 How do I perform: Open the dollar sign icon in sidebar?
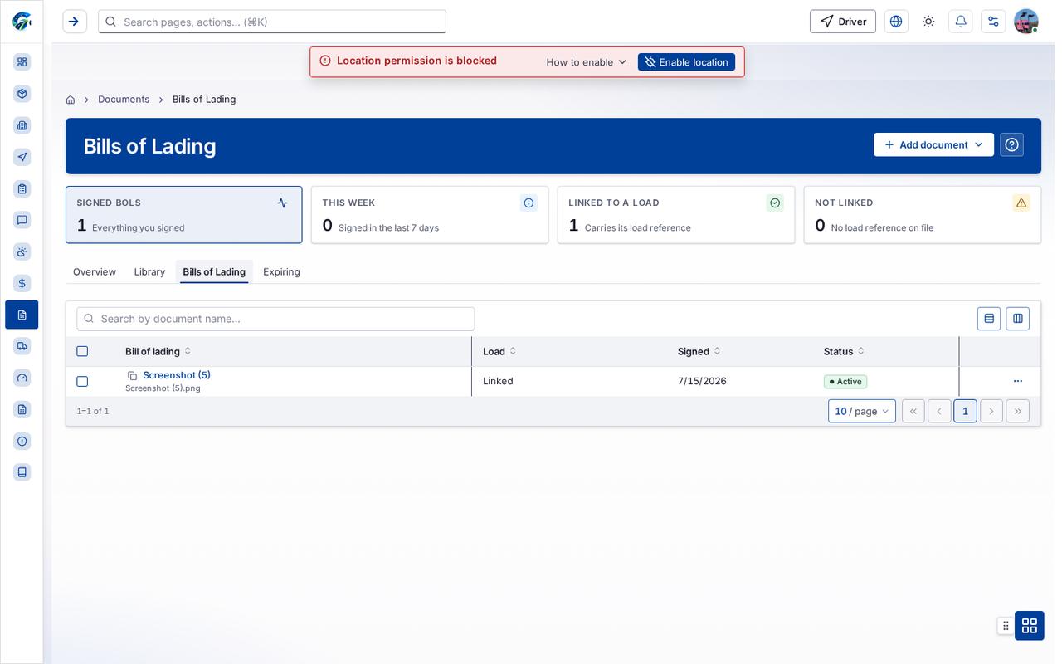[22, 283]
